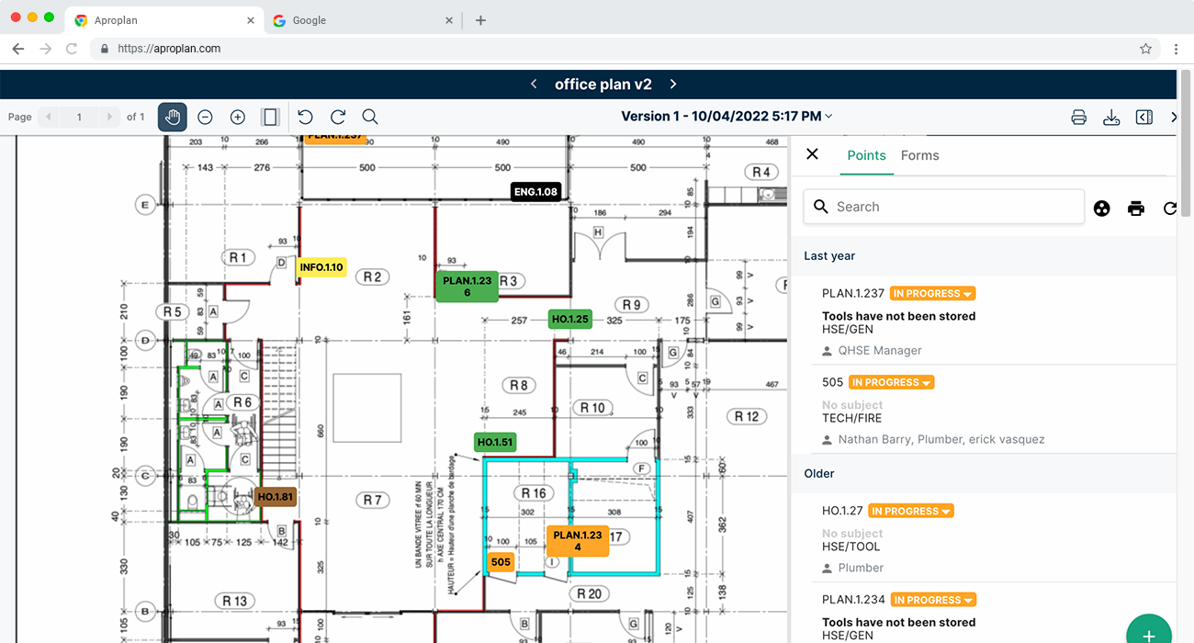Click the zoom out minus icon
Image resolution: width=1194 pixels, height=643 pixels.
tap(206, 117)
